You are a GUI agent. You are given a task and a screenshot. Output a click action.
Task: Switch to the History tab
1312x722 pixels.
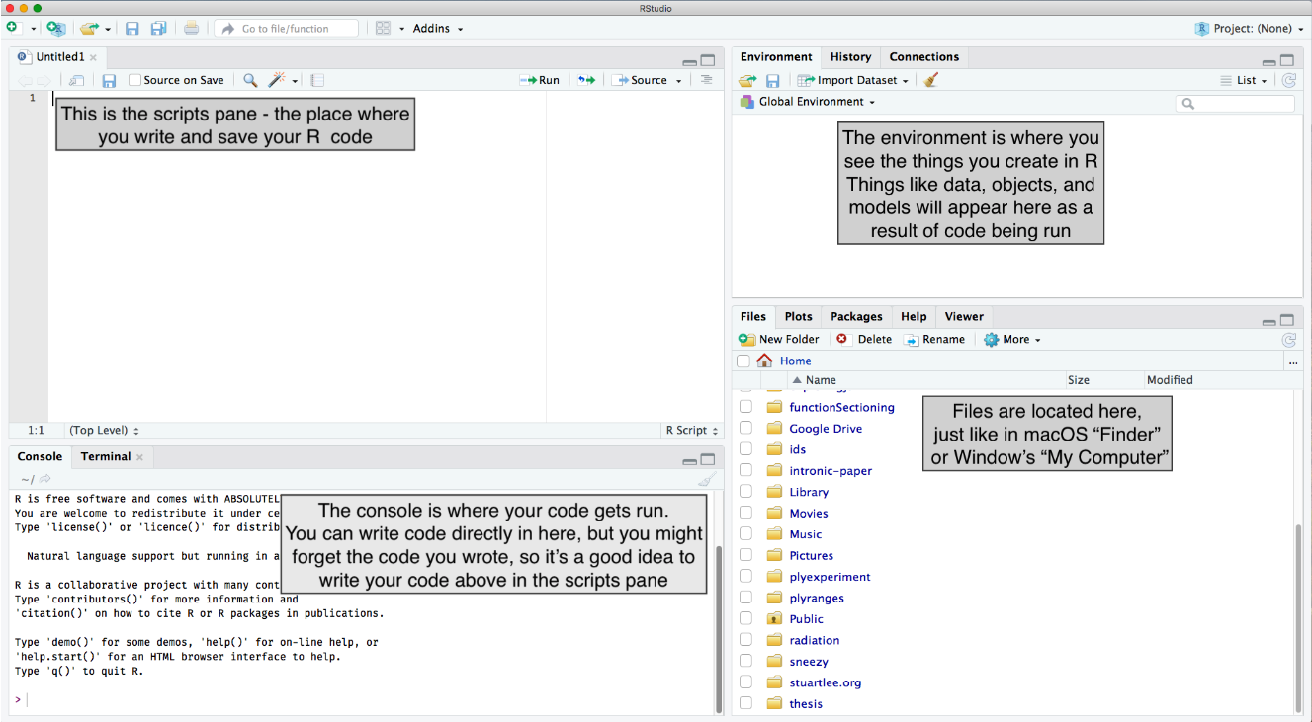pos(851,57)
